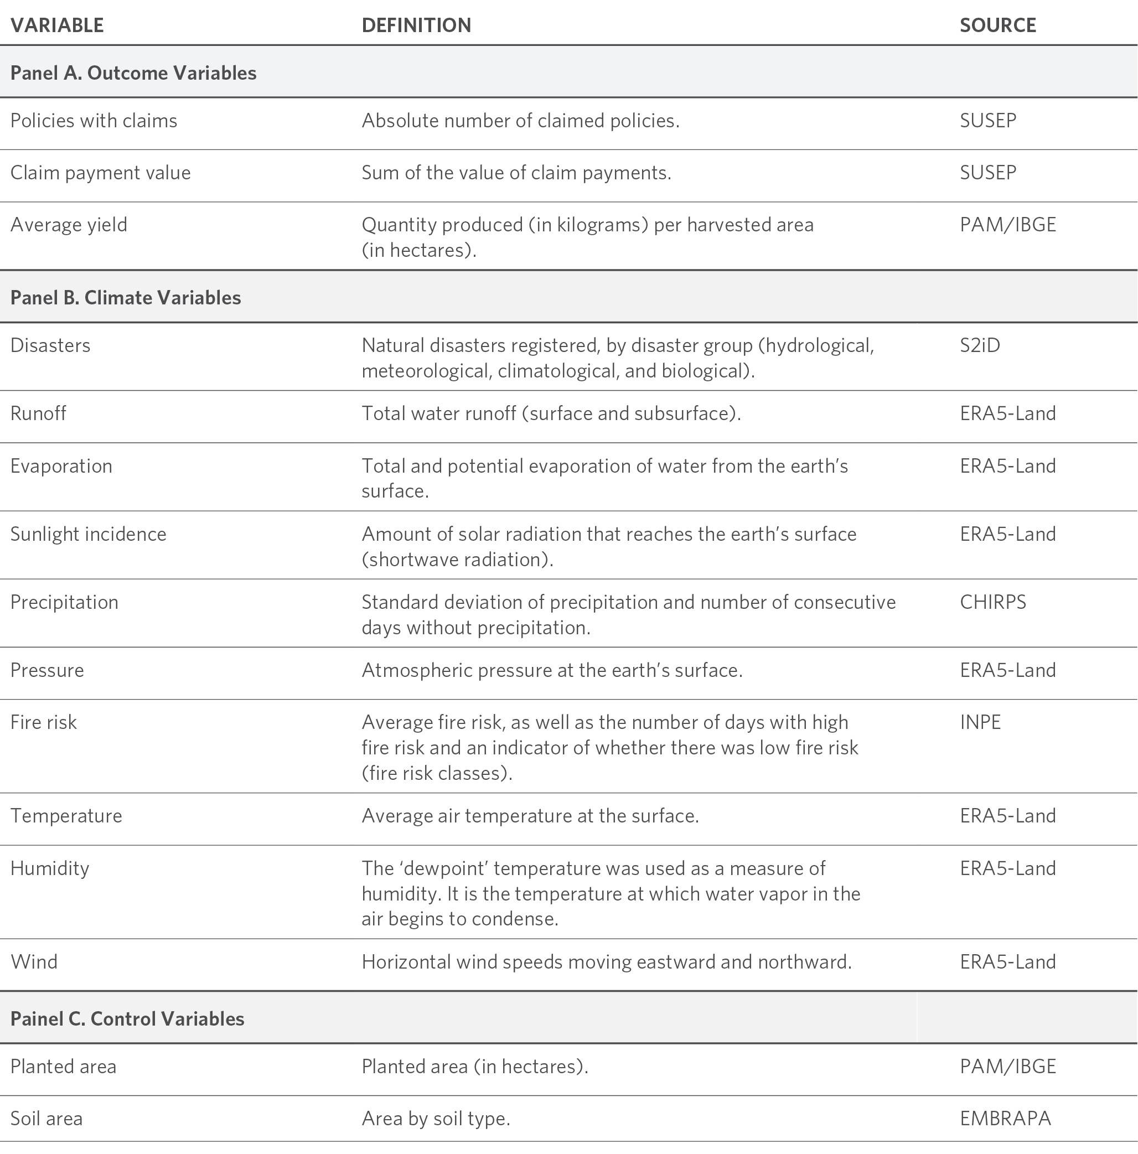This screenshot has height=1154, width=1138.
Task: Select the CHIRPS source for Precipitation
Action: tap(993, 602)
